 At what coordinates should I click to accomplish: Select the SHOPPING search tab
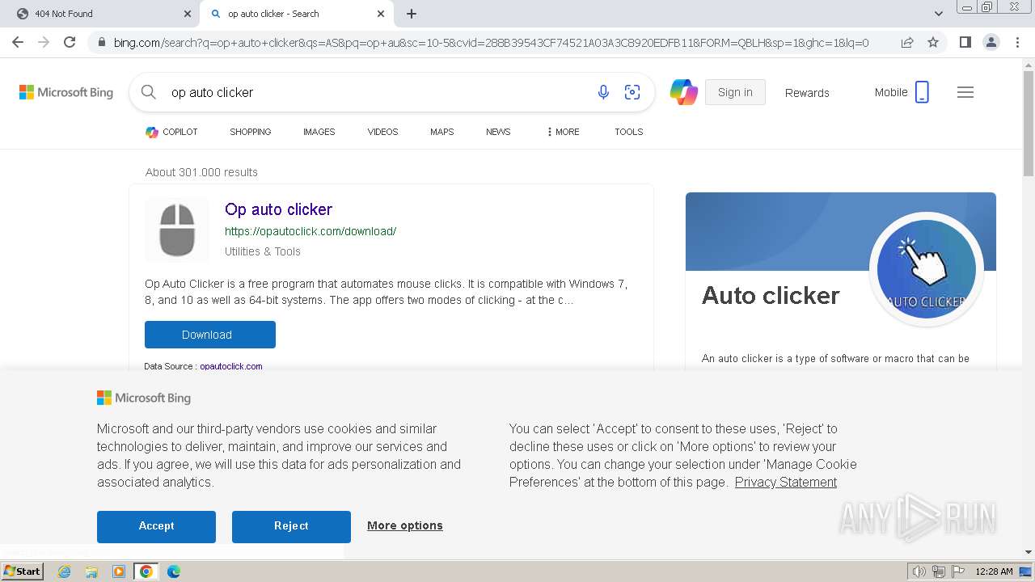250,132
